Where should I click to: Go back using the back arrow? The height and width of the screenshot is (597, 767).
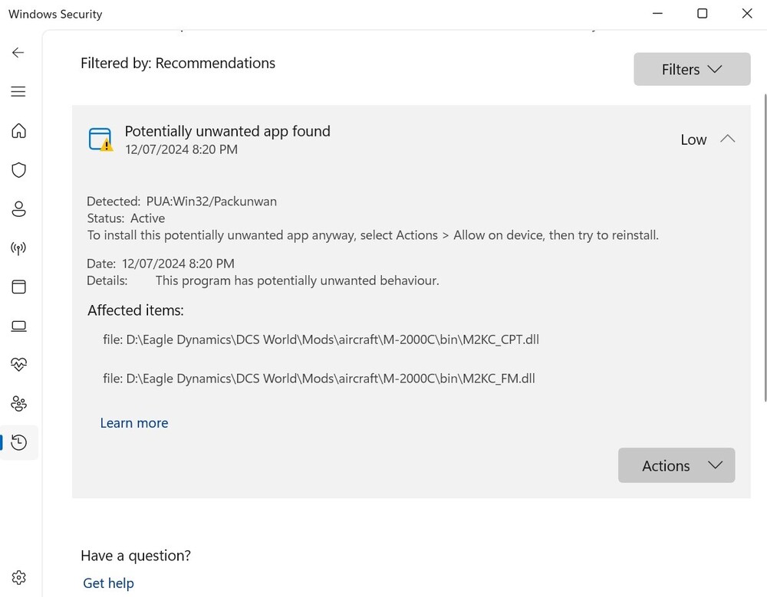(x=18, y=52)
